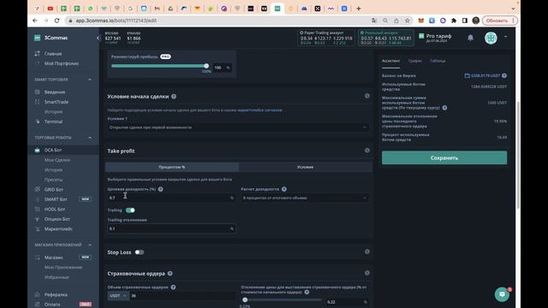548x308 pixels.
Task: Click the Маркетплейс sidebar icon
Action: tap(38, 229)
